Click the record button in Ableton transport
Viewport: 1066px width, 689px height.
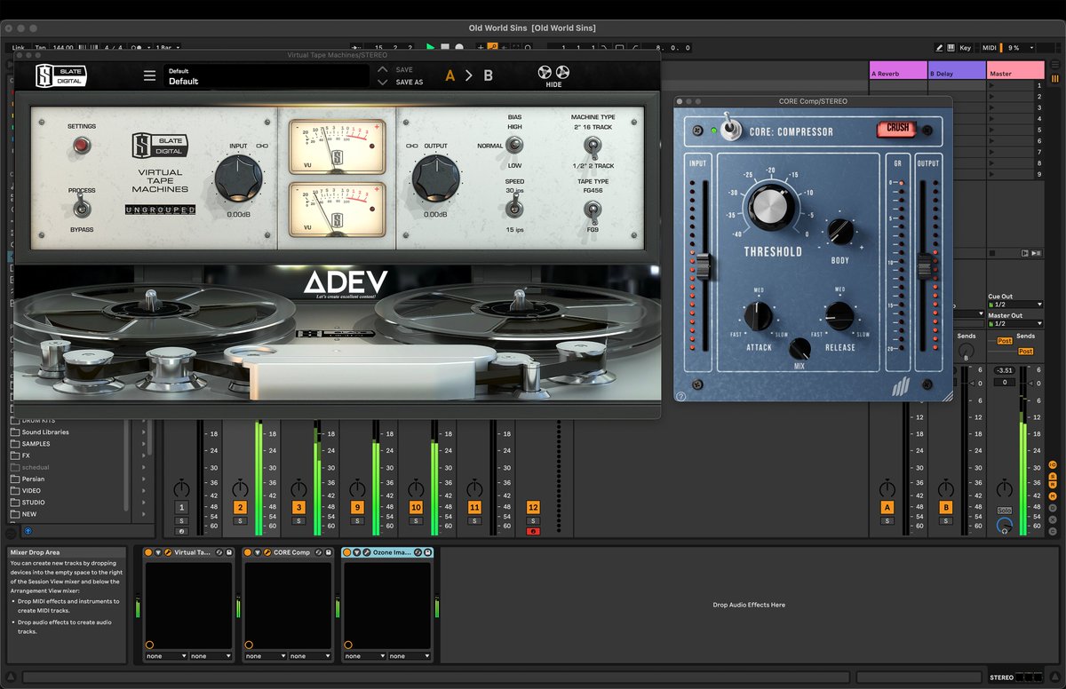pyautogui.click(x=458, y=47)
